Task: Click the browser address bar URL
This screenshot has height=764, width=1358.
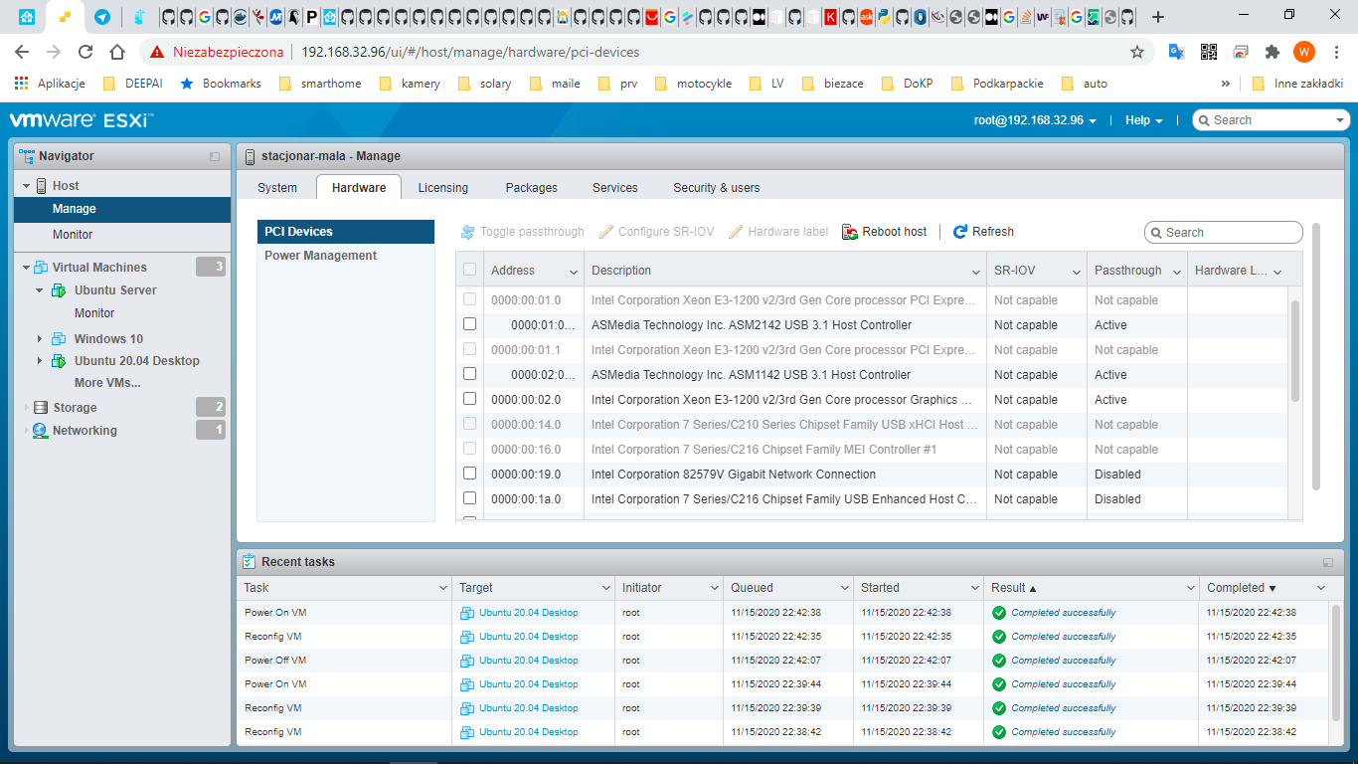Action: (x=470, y=52)
